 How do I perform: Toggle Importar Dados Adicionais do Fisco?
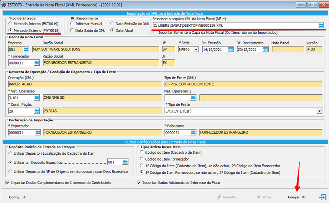(139, 183)
